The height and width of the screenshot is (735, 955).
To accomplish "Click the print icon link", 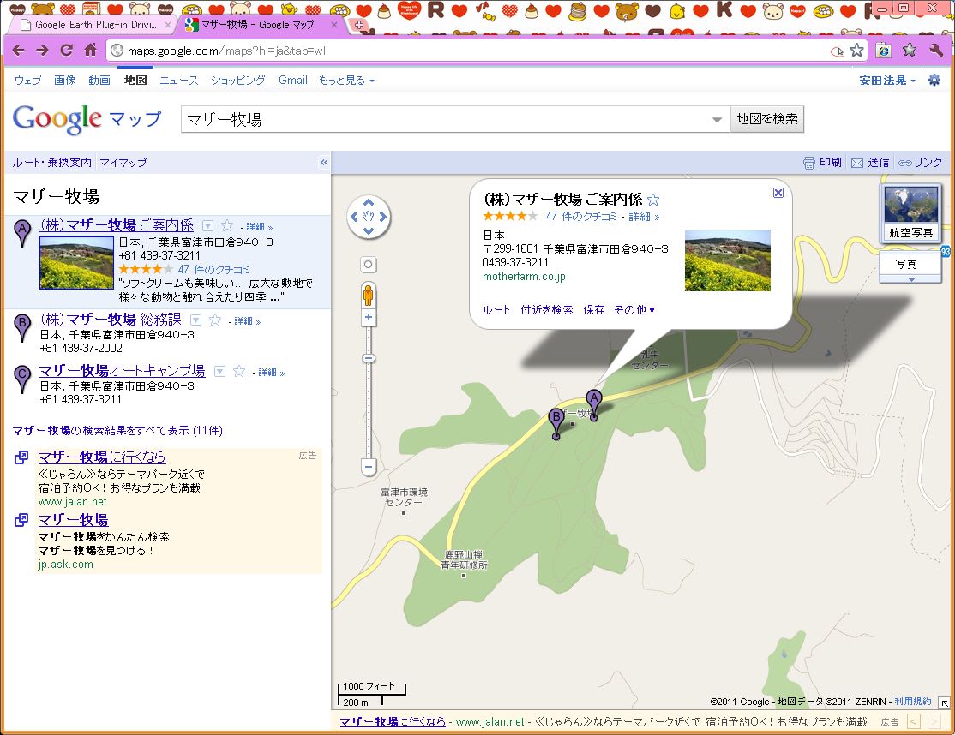I will [x=821, y=163].
